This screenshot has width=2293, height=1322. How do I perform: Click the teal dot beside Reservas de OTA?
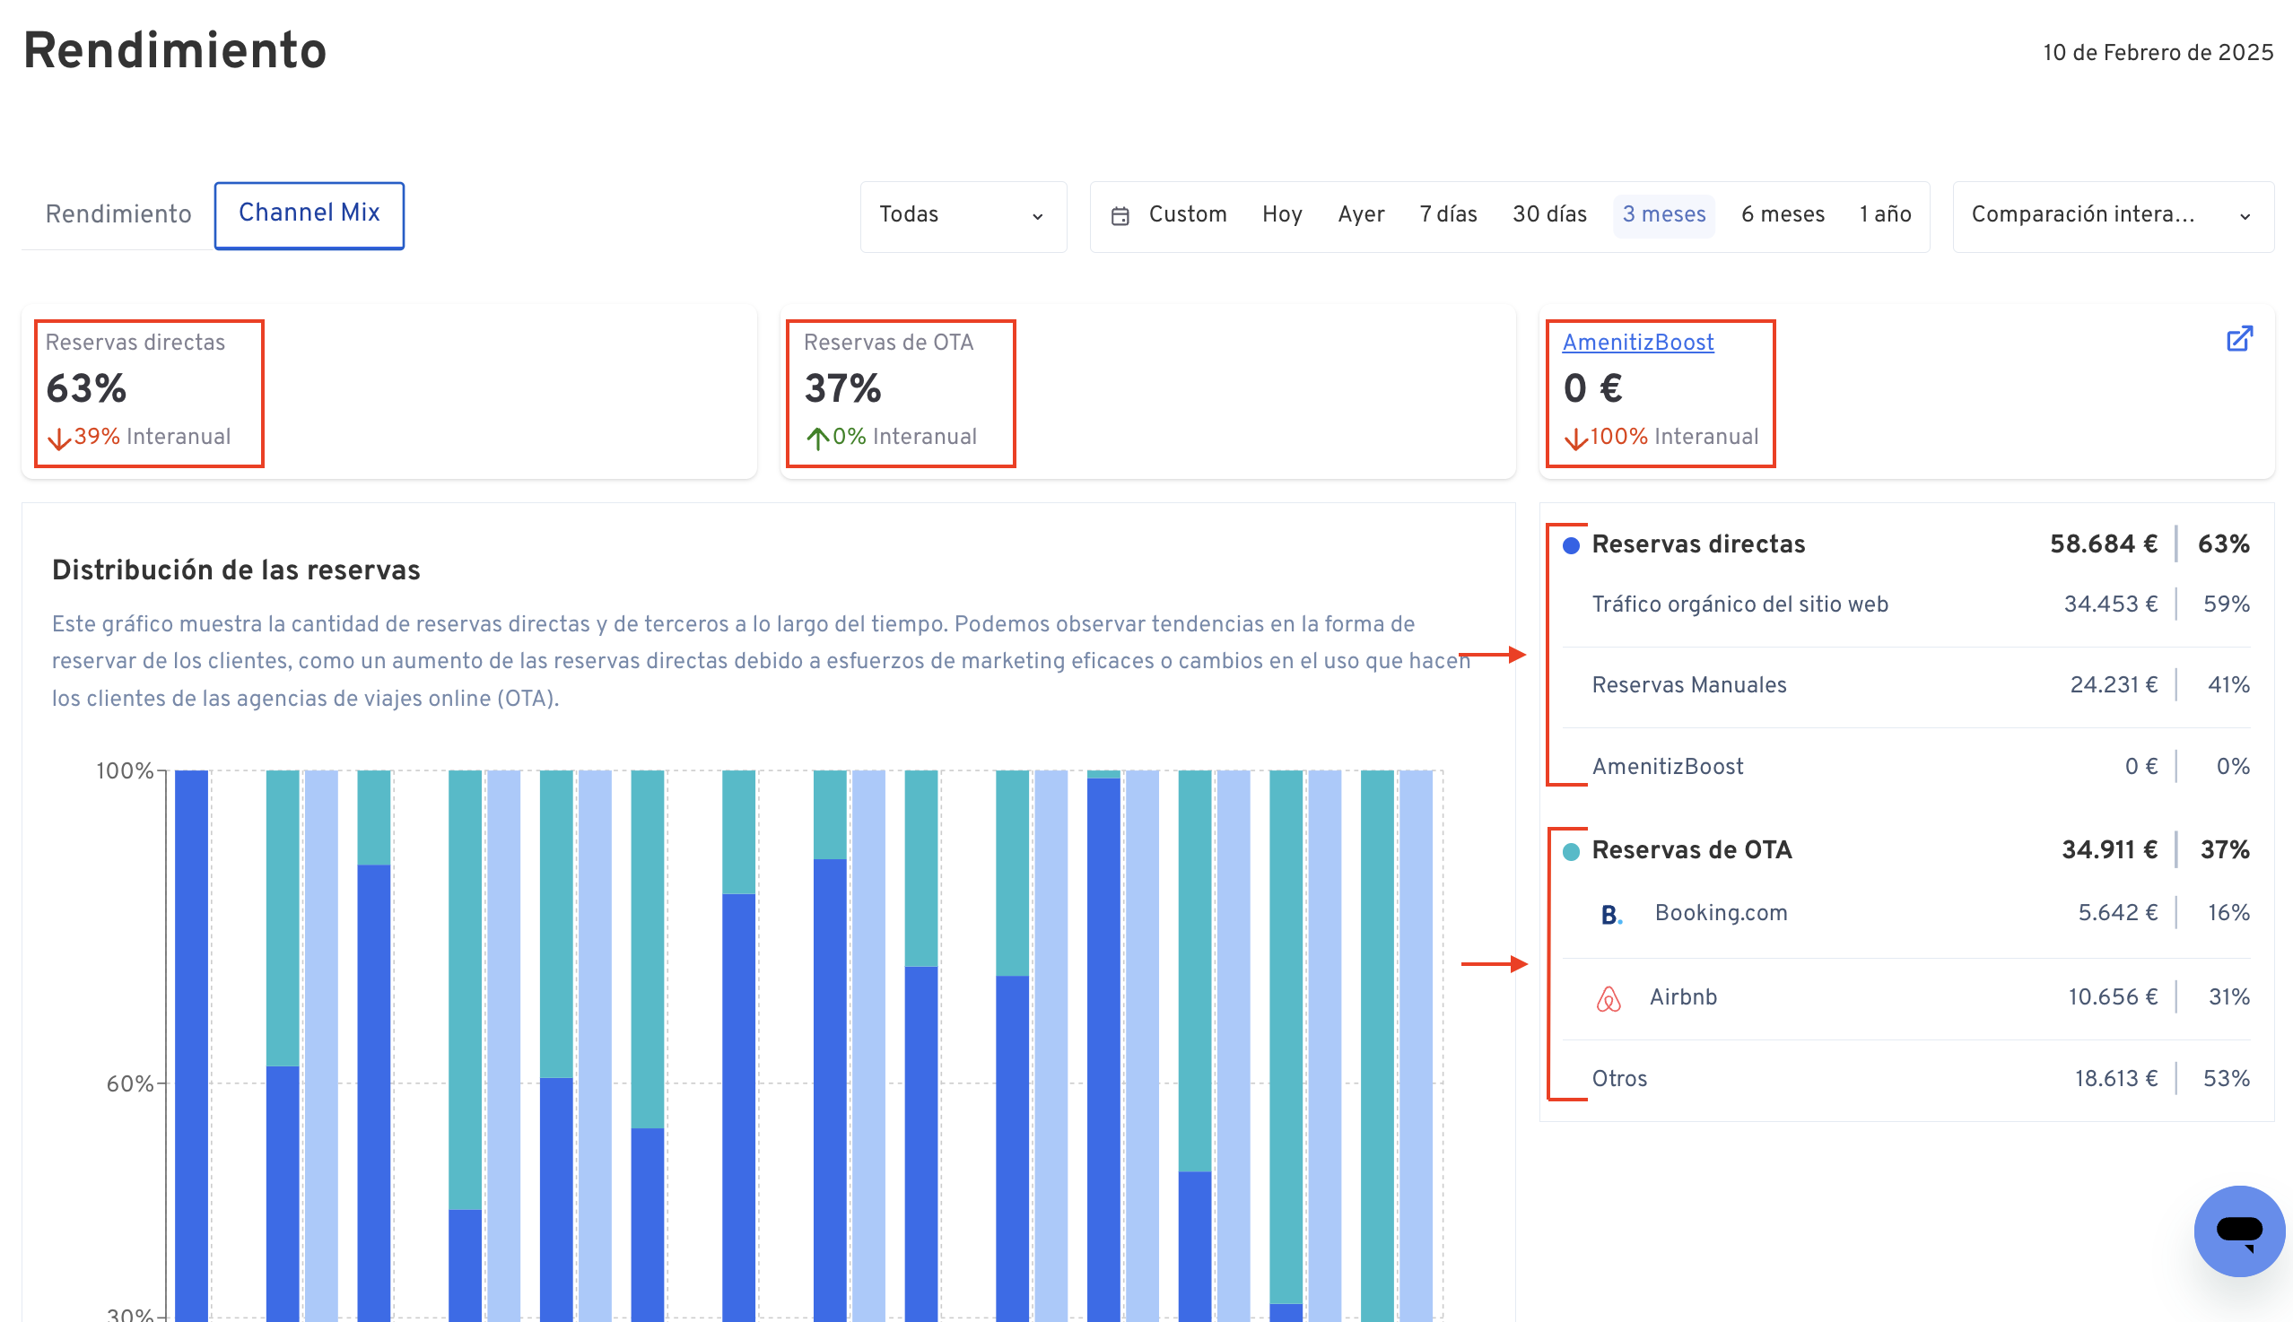(1571, 852)
